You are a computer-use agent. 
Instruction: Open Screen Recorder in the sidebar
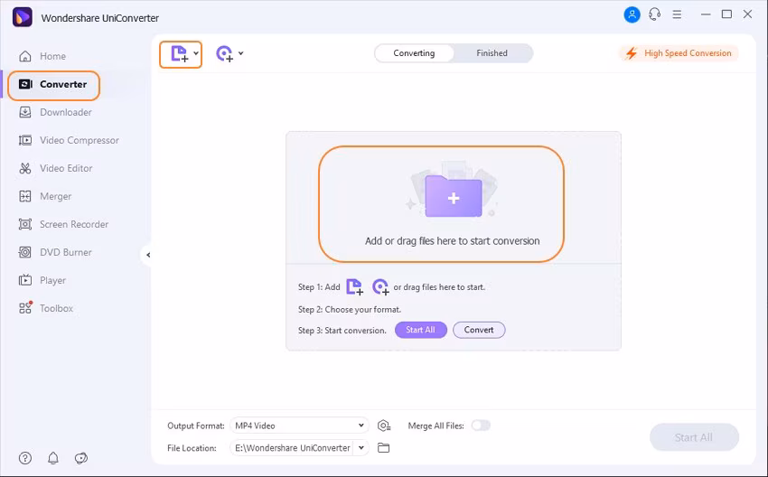pyautogui.click(x=75, y=224)
